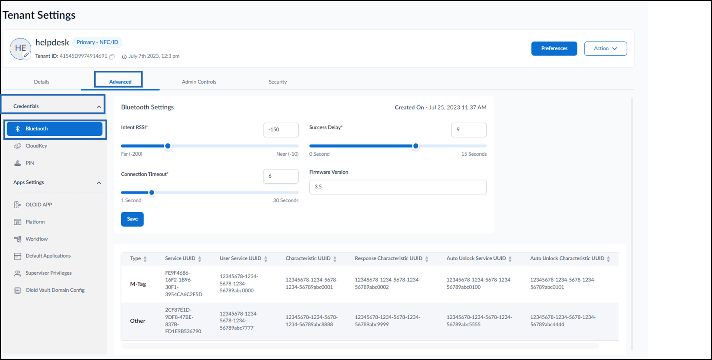Click the Connection Timeout slider handle
The height and width of the screenshot is (360, 712).
click(x=152, y=193)
